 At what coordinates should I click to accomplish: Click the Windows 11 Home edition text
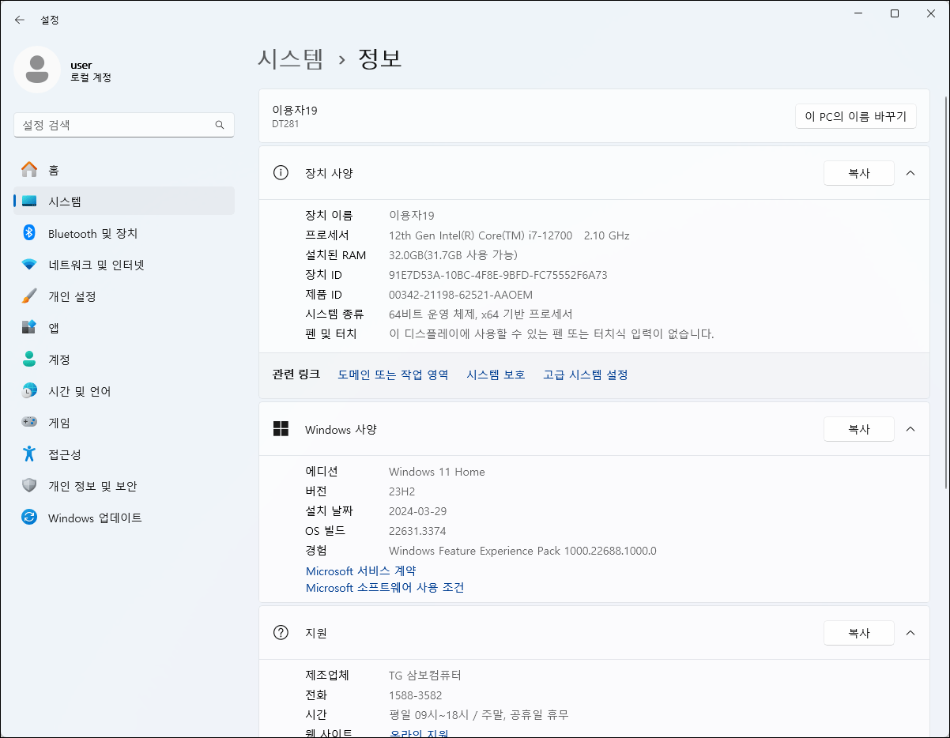coord(437,472)
